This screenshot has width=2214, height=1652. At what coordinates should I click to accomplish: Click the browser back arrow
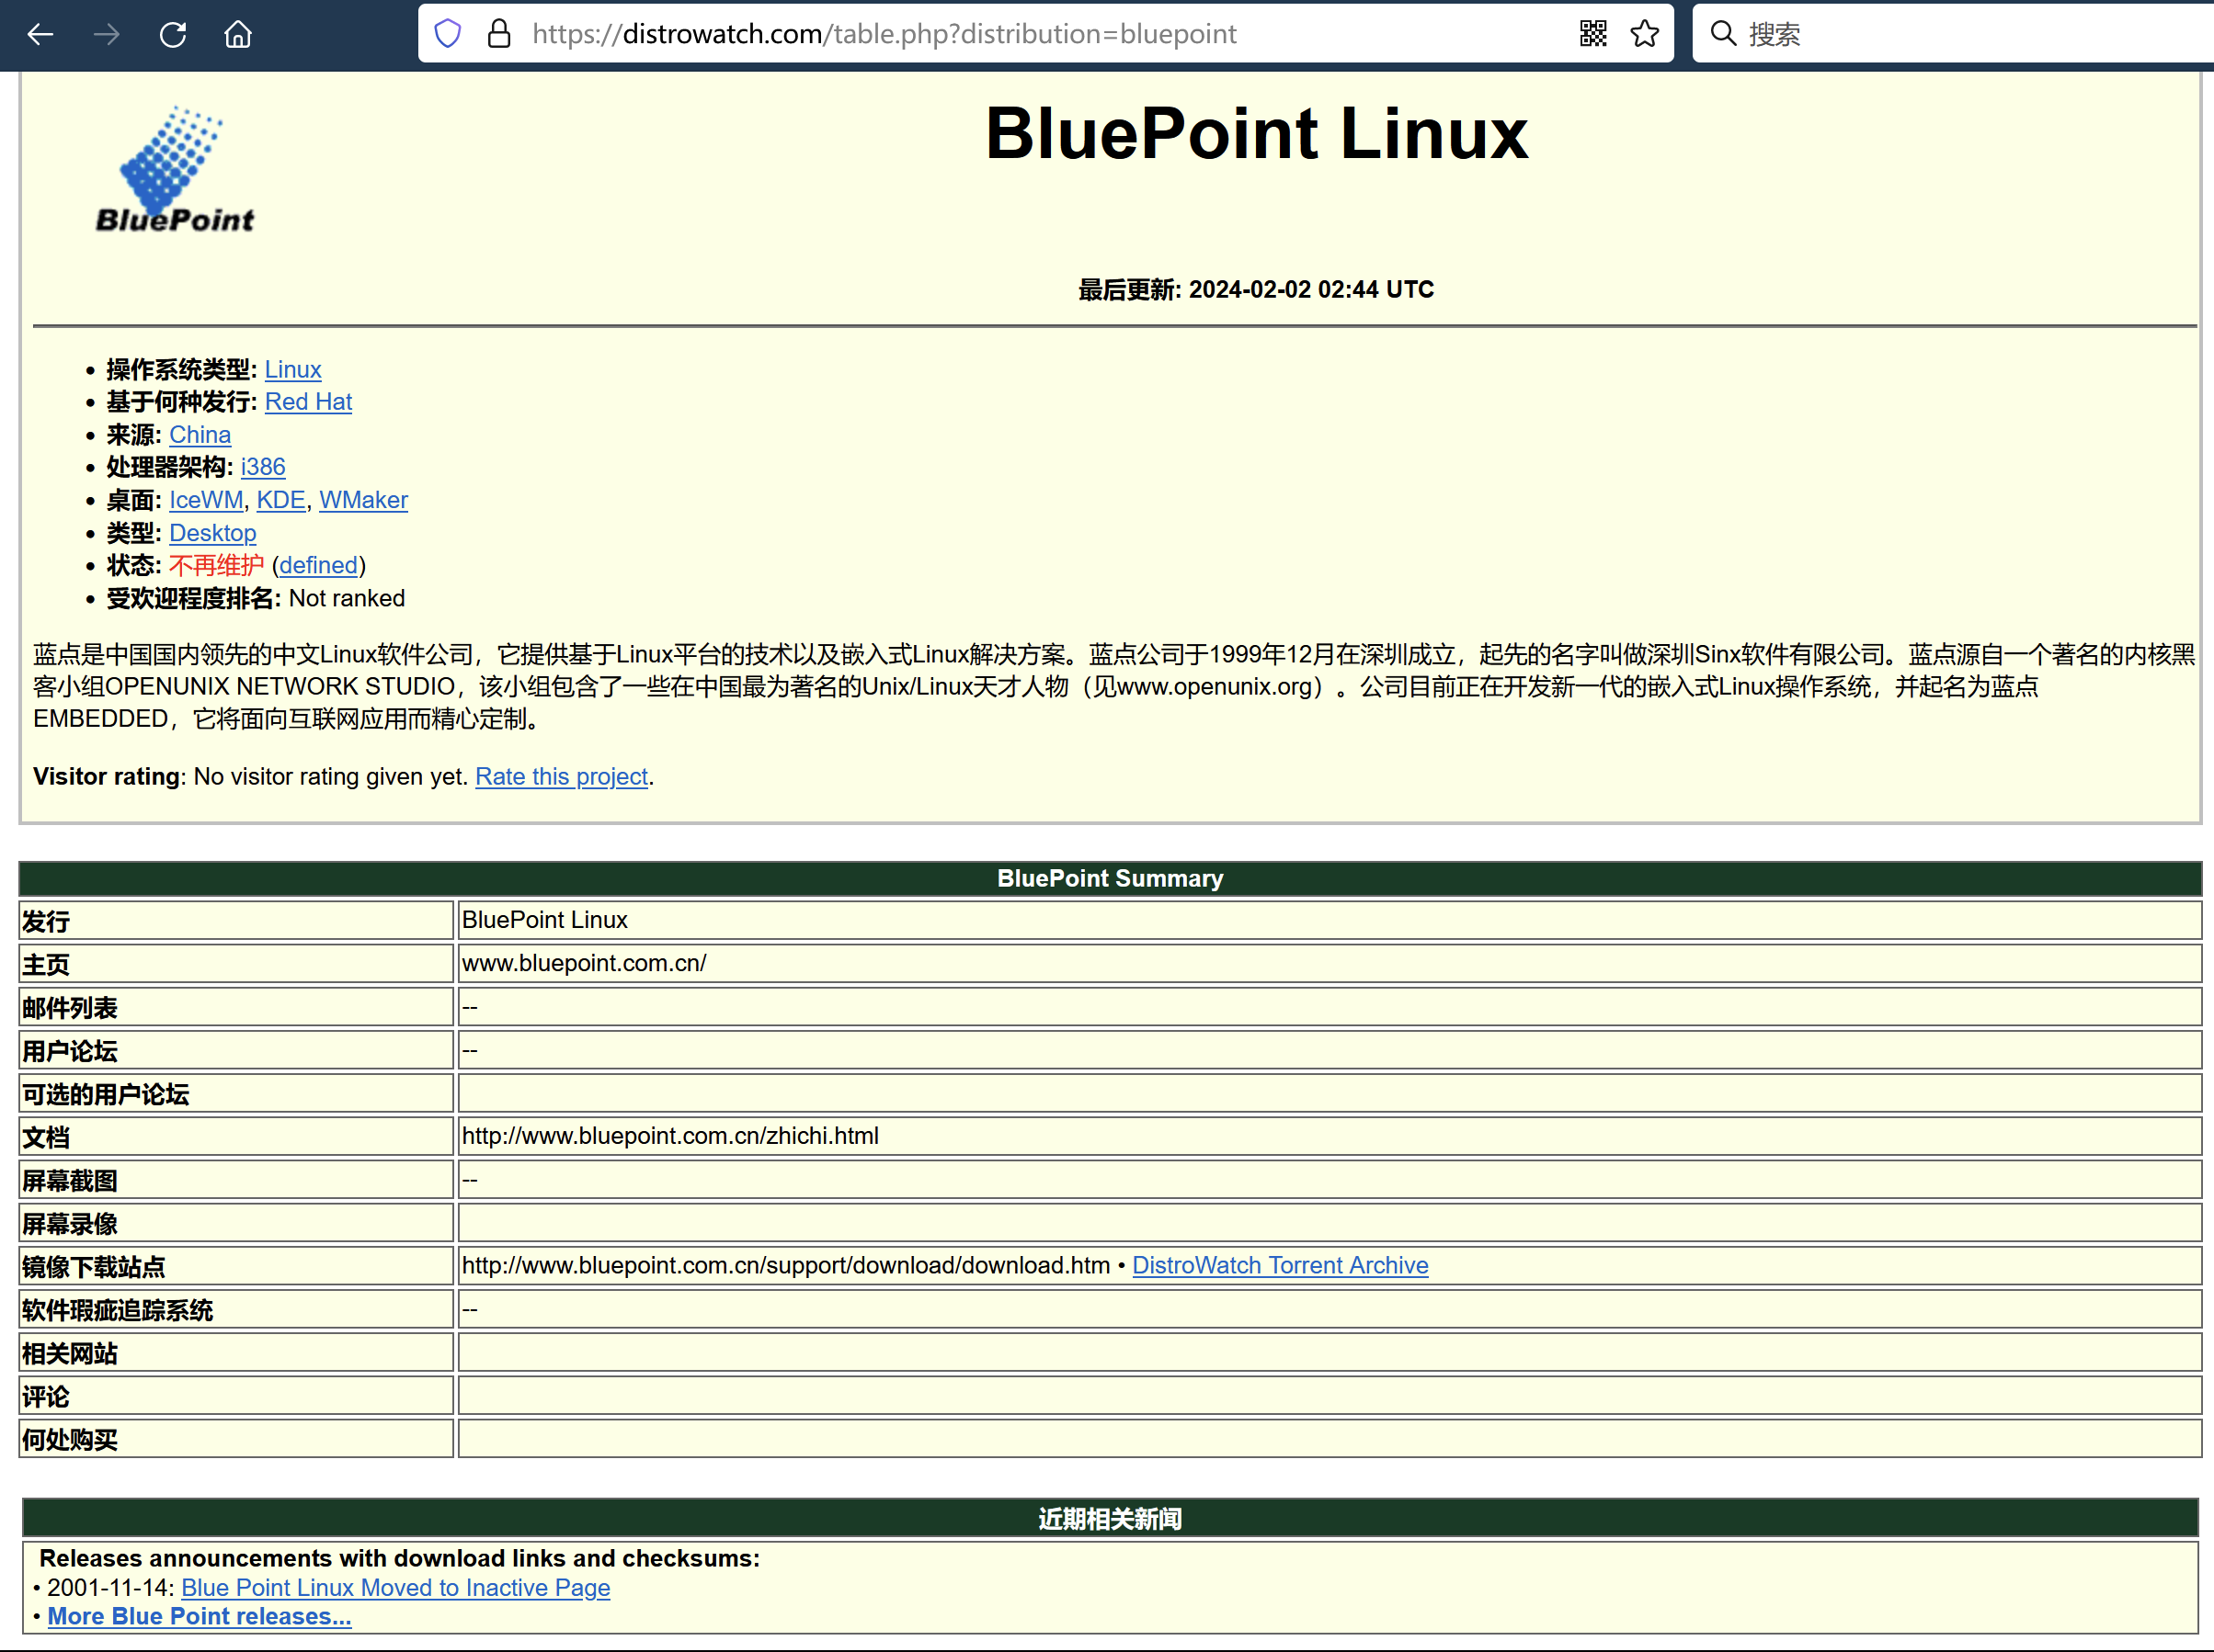click(x=40, y=34)
